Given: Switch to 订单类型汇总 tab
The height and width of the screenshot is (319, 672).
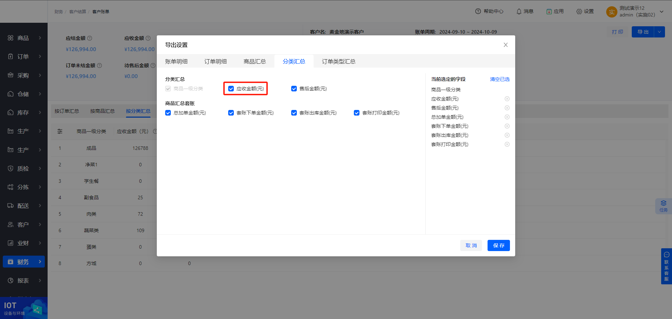Looking at the screenshot, I should [339, 61].
